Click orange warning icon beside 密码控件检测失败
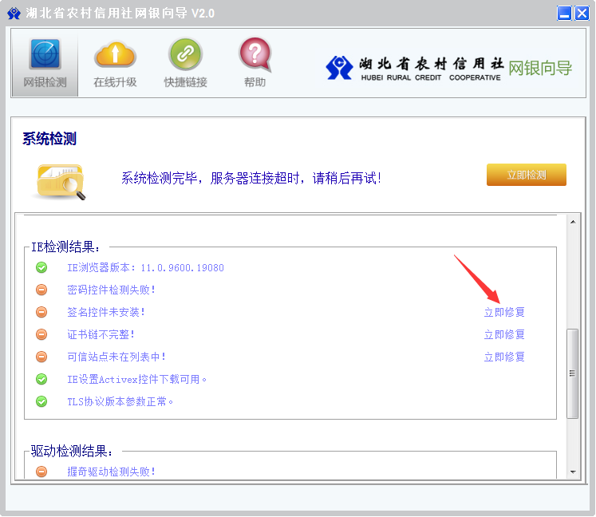Image resolution: width=596 pixels, height=517 pixels. (41, 290)
